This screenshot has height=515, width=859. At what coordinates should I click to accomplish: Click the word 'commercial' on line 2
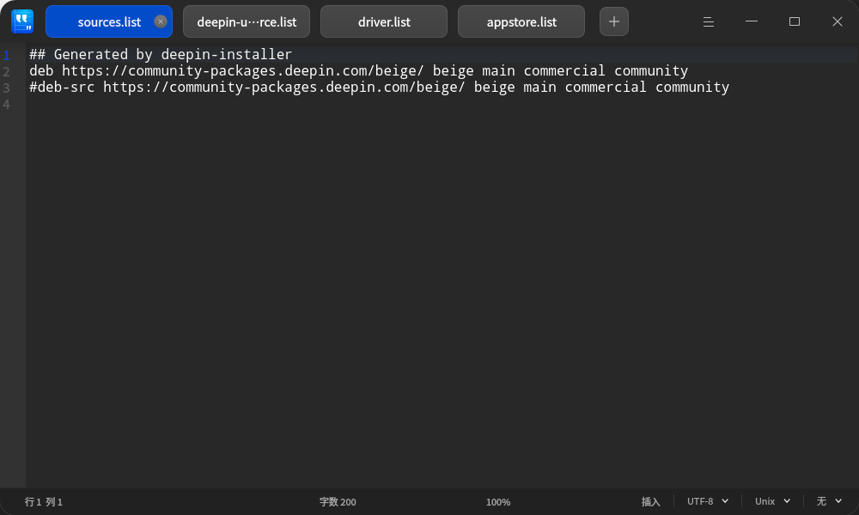(x=564, y=71)
